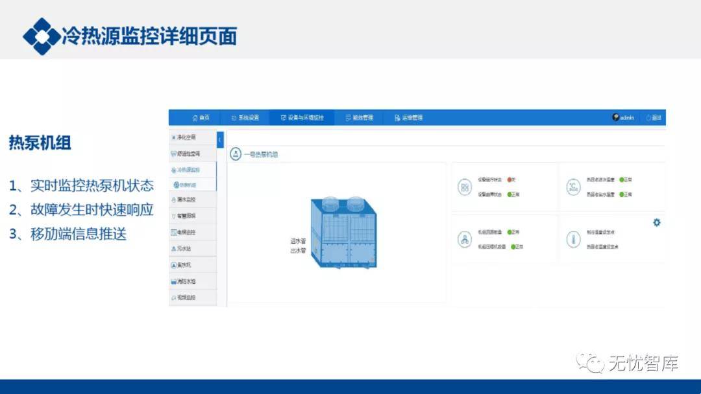701x394 pixels.
Task: Click the 退出 logout button
Action: coord(654,118)
